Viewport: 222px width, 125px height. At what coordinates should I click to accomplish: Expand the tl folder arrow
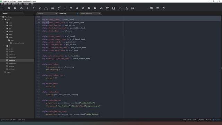coord(5,46)
